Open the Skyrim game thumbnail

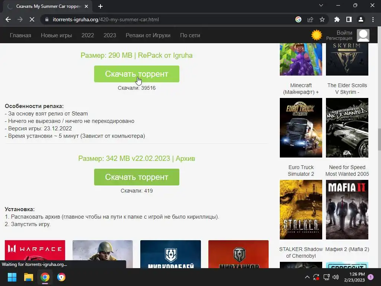pyautogui.click(x=347, y=59)
